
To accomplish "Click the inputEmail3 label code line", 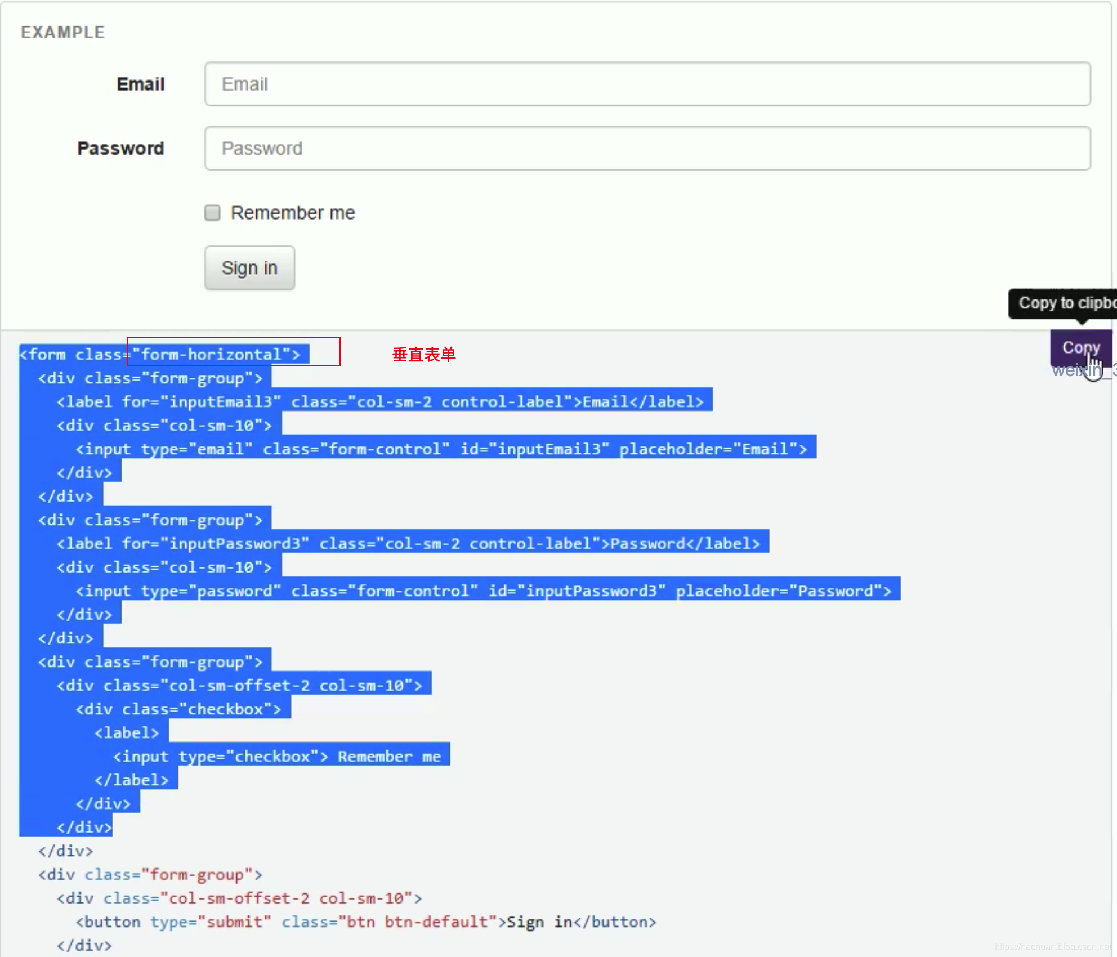I will tap(380, 402).
